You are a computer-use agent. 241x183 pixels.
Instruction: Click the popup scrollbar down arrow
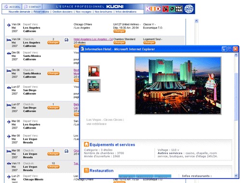[236, 176]
